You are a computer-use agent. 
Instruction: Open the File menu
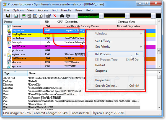click(x=7, y=10)
